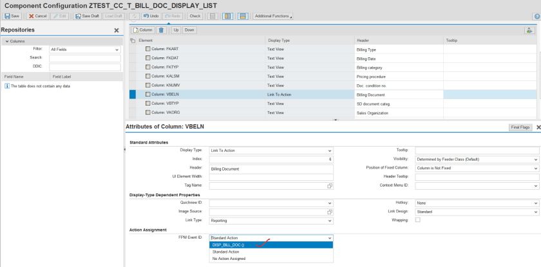Image resolution: width=541 pixels, height=267 pixels.
Task: Collapse the Columns section expander
Action: click(x=6, y=41)
